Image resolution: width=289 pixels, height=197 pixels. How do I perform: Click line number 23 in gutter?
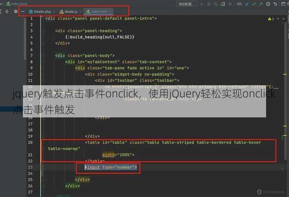pyautogui.click(x=30, y=167)
